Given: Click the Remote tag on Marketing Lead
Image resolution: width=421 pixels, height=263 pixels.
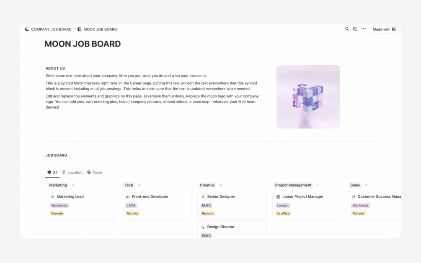Looking at the screenshot, I should [57, 214].
